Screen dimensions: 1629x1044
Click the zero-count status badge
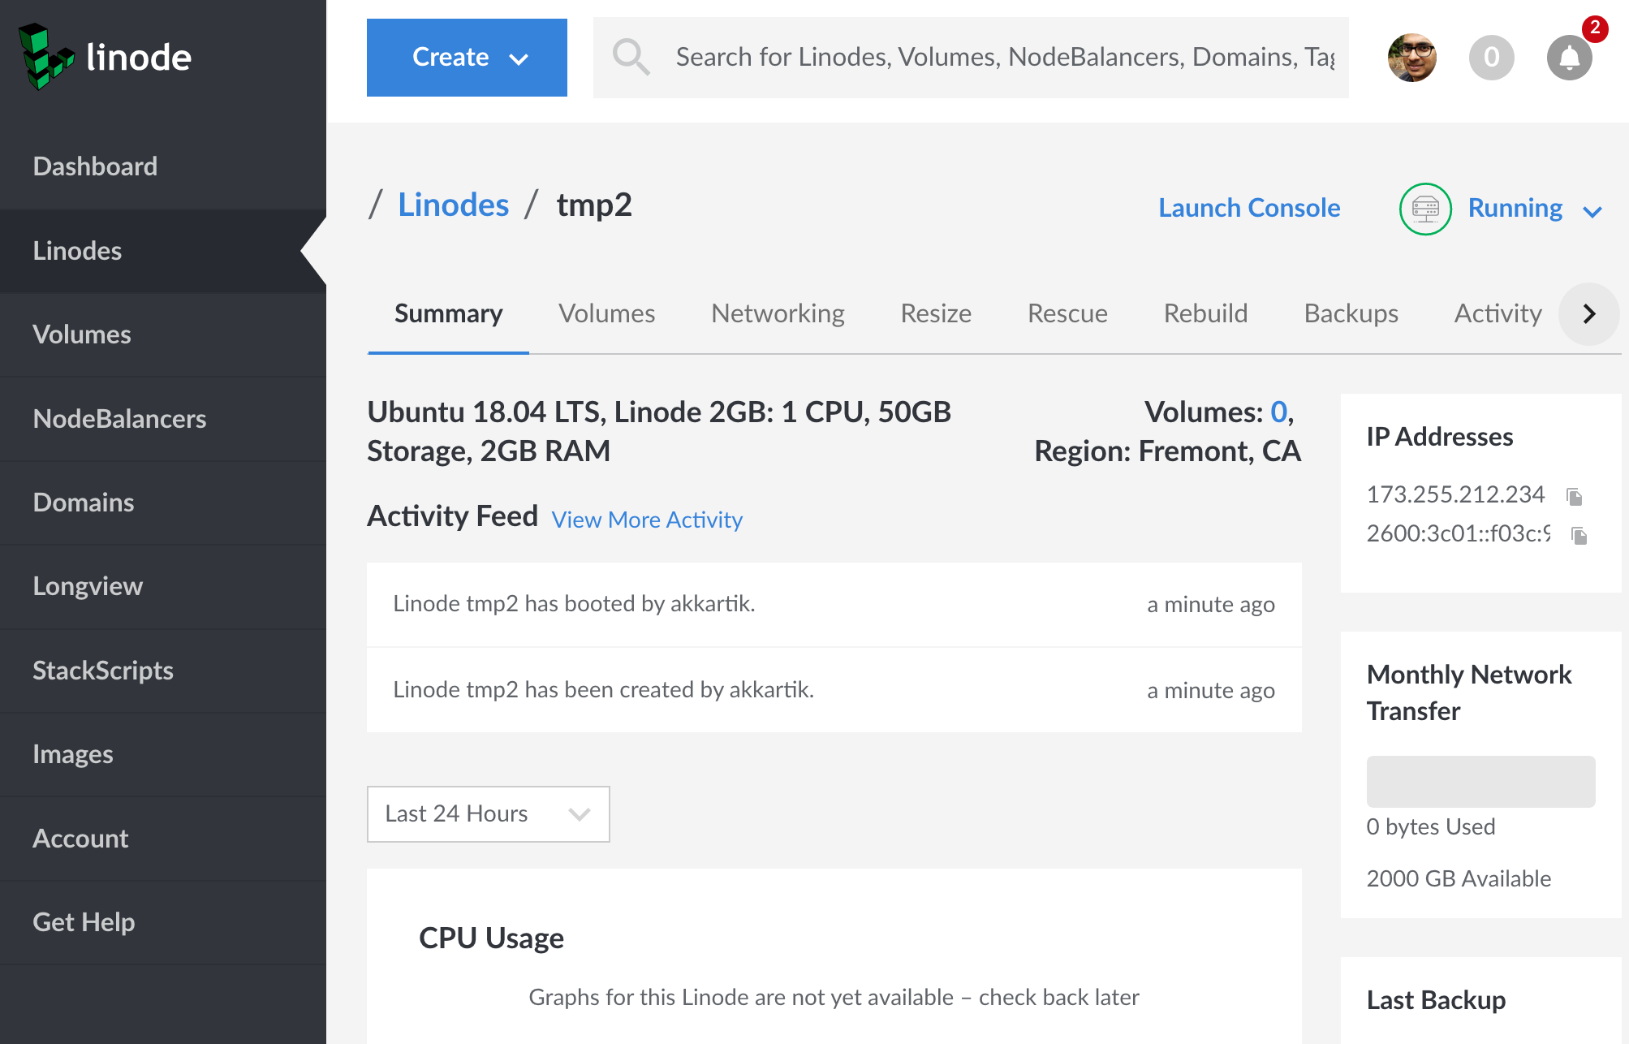click(x=1491, y=58)
